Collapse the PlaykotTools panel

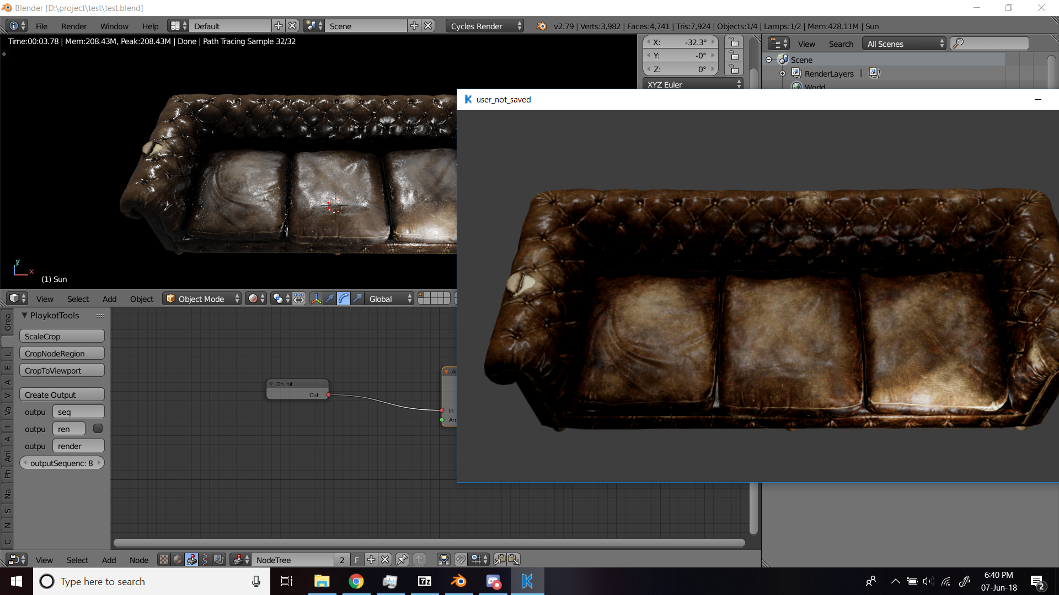pos(24,315)
